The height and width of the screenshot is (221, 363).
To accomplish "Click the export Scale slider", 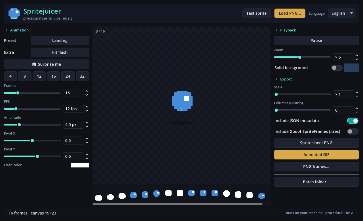I will [x=302, y=94].
